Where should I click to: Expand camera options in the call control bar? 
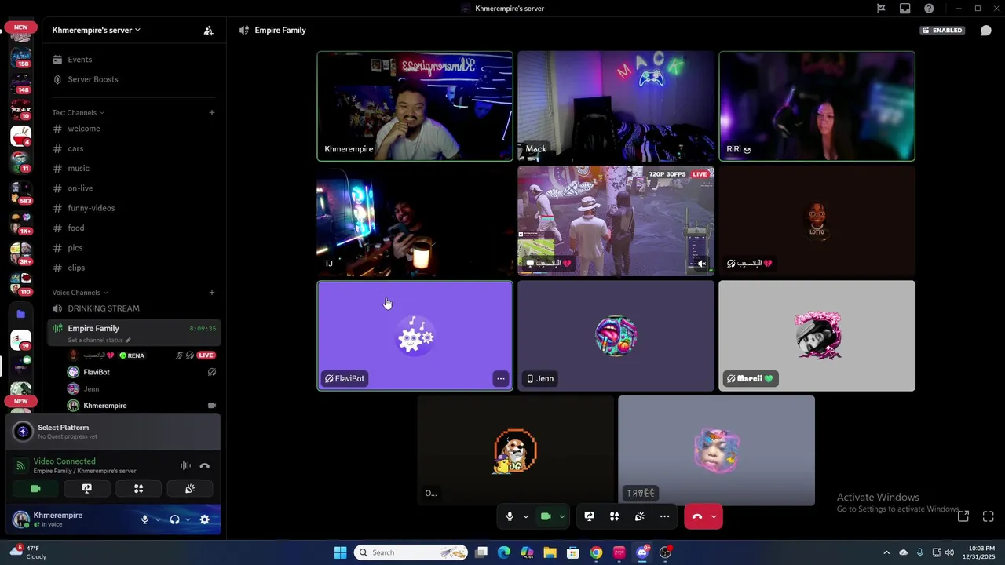tap(561, 516)
